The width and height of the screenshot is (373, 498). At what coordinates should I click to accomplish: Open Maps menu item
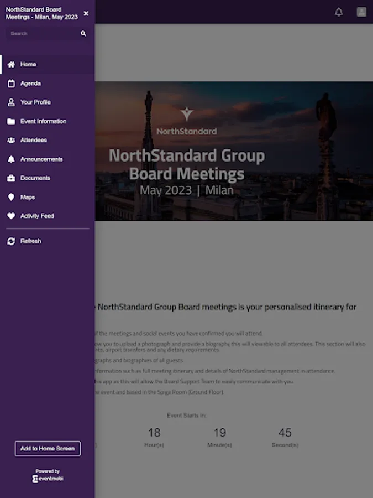(x=48, y=197)
